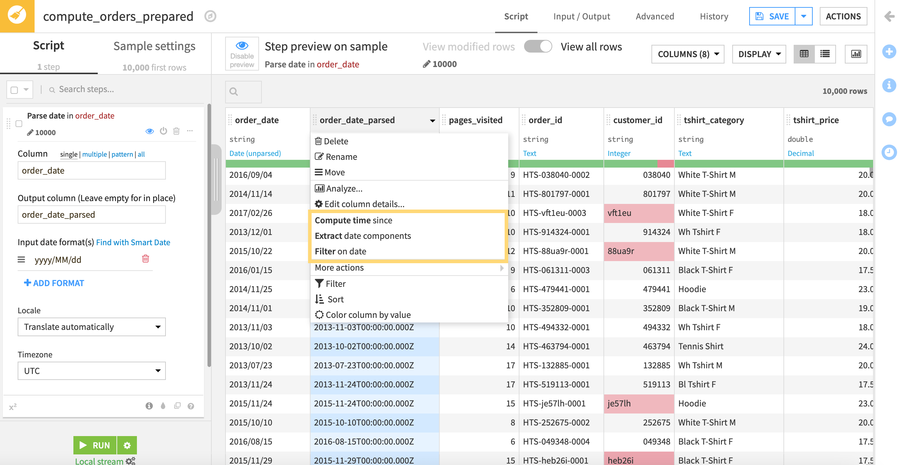Viewport: 902px width, 465px height.
Task: Choose Delete from column menu
Action: pos(409,141)
